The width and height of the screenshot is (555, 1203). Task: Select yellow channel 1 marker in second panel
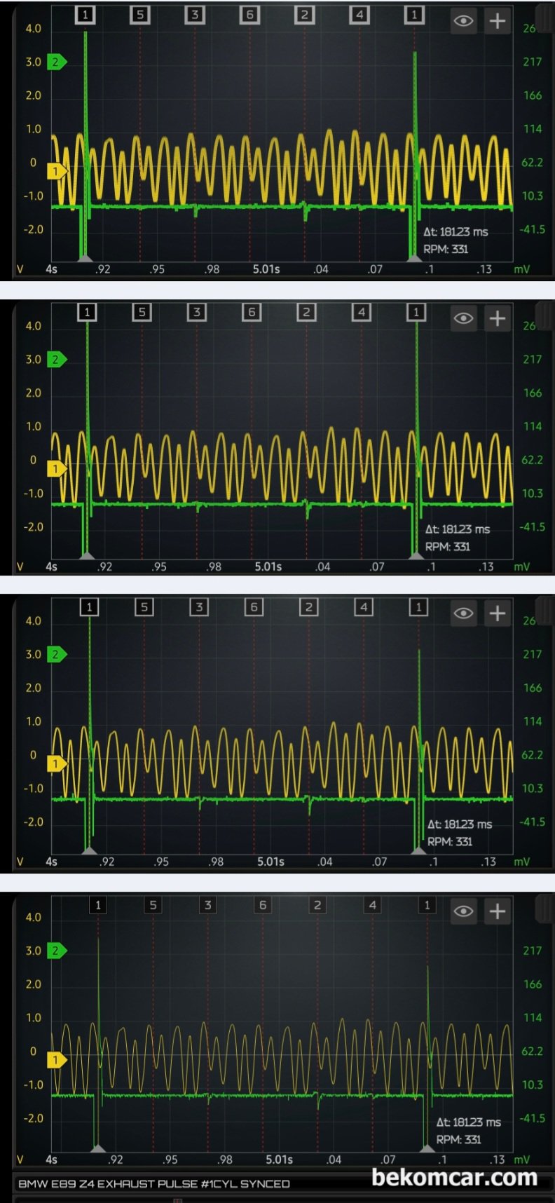click(x=56, y=468)
